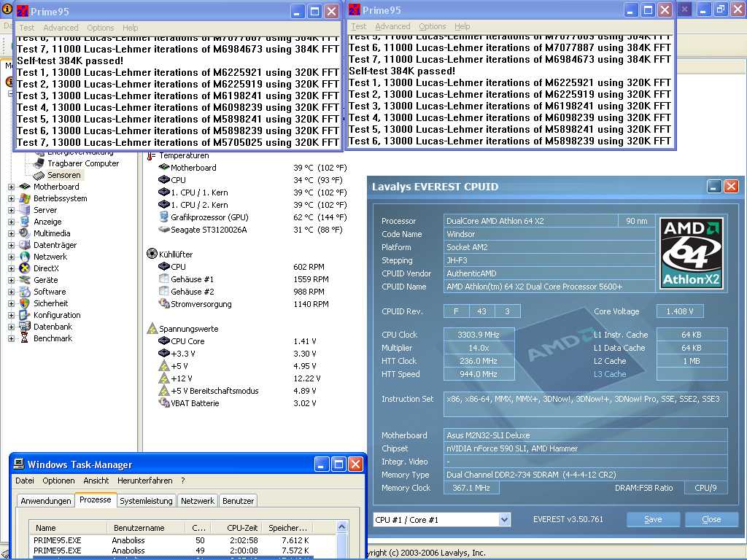Expand the Software tree node

[x=11, y=292]
